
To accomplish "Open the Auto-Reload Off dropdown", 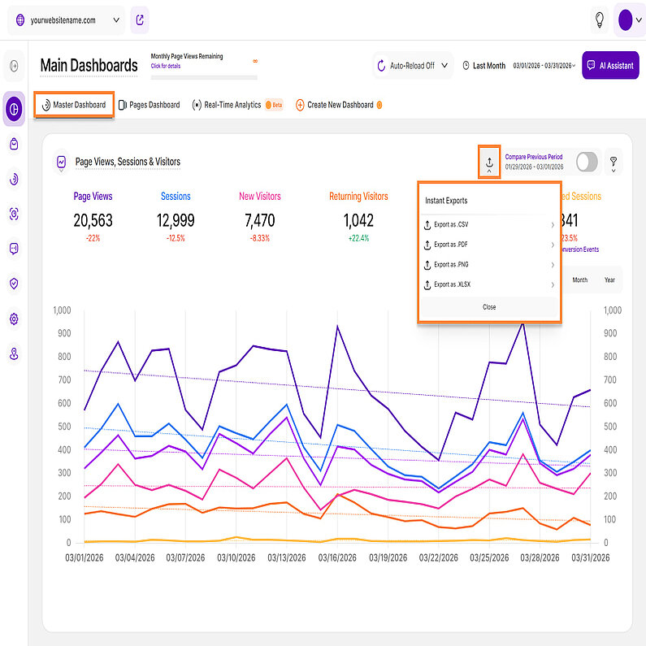I will coord(413,66).
